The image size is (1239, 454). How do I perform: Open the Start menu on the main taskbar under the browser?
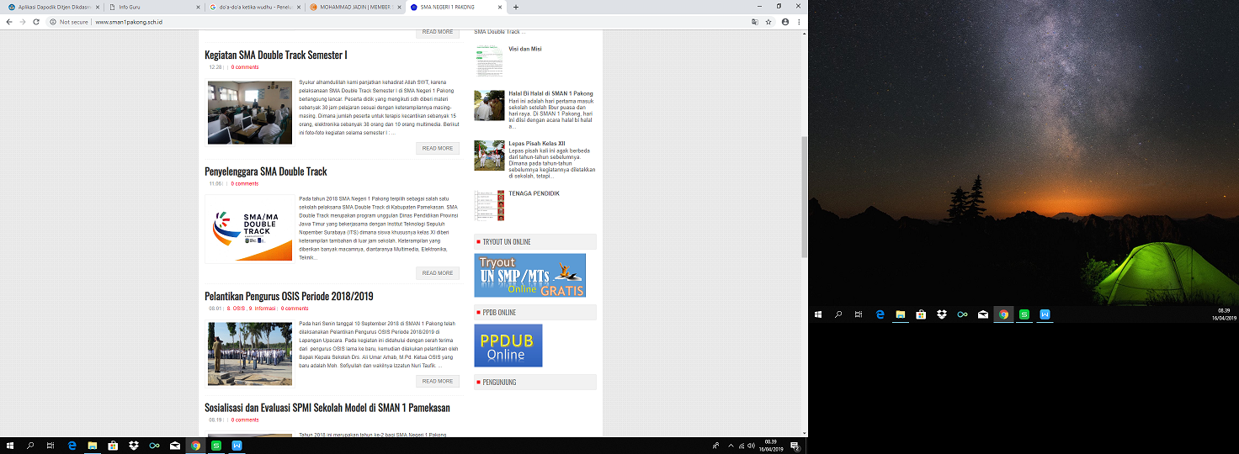pos(9,446)
